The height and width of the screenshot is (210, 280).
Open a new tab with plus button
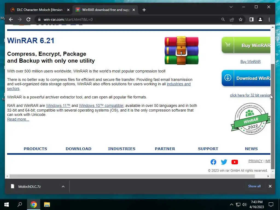click(144, 10)
